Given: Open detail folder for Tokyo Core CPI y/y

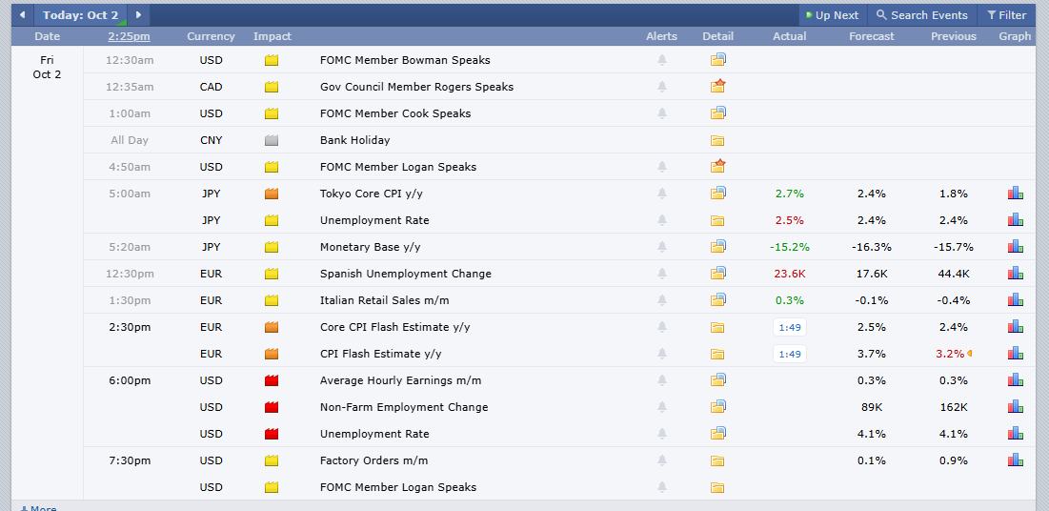Looking at the screenshot, I should click(718, 193).
